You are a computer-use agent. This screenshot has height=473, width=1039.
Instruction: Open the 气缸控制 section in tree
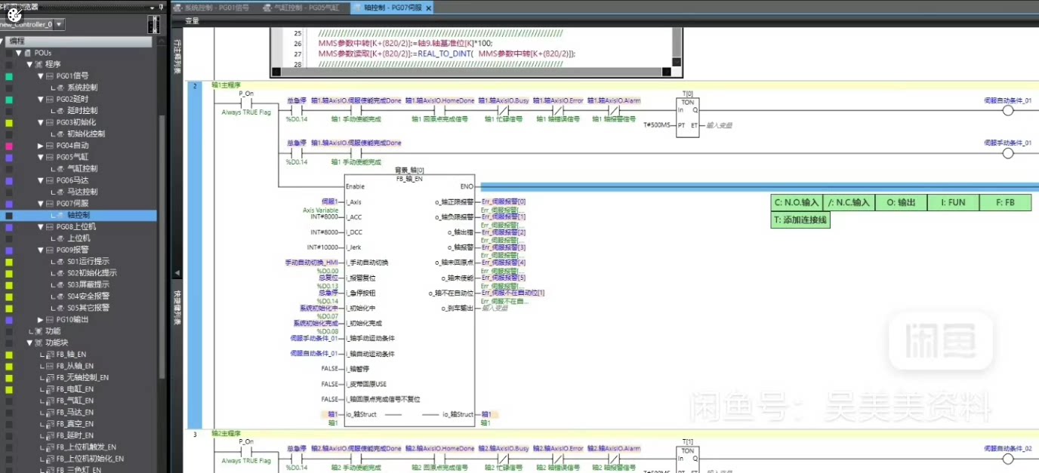coord(82,168)
